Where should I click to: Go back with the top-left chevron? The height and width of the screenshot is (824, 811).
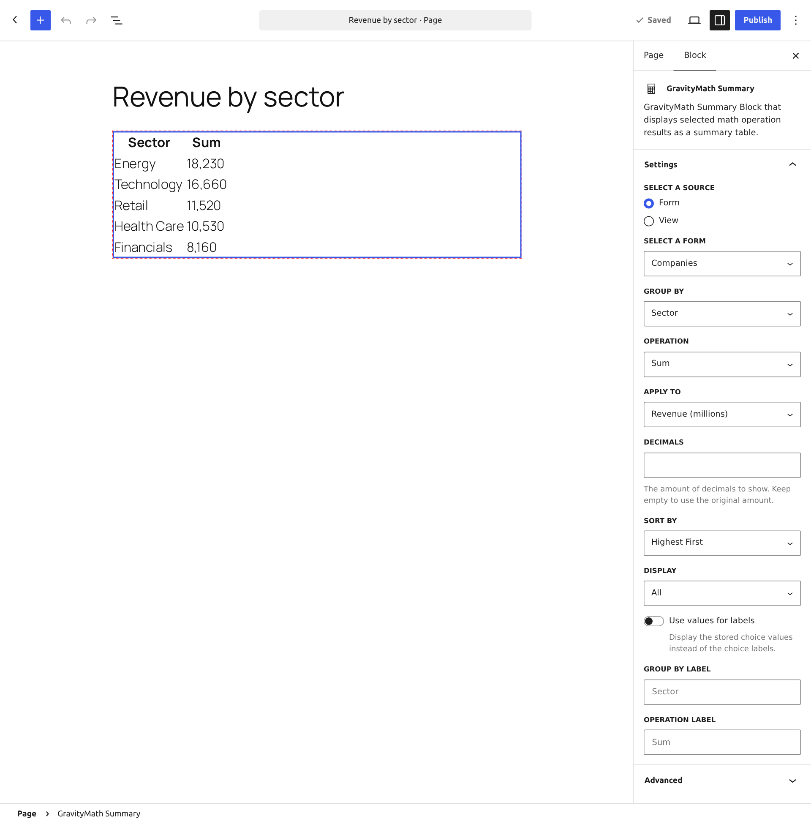pos(15,20)
